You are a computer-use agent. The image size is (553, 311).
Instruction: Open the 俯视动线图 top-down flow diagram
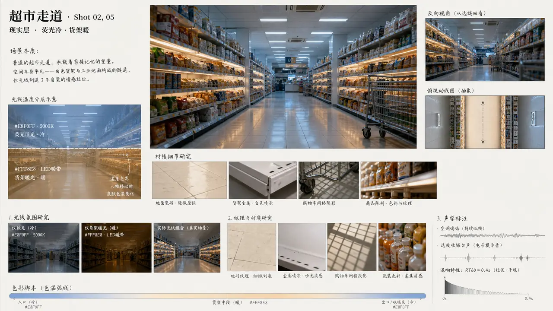(485, 122)
